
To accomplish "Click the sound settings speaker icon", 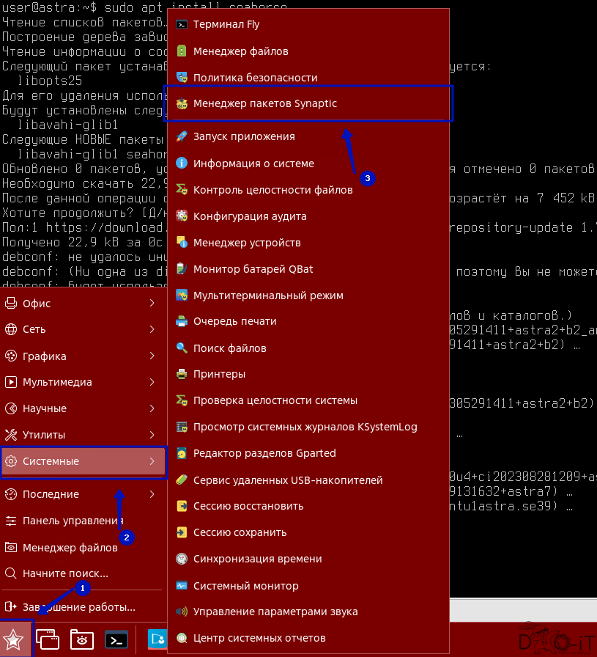I will (182, 612).
